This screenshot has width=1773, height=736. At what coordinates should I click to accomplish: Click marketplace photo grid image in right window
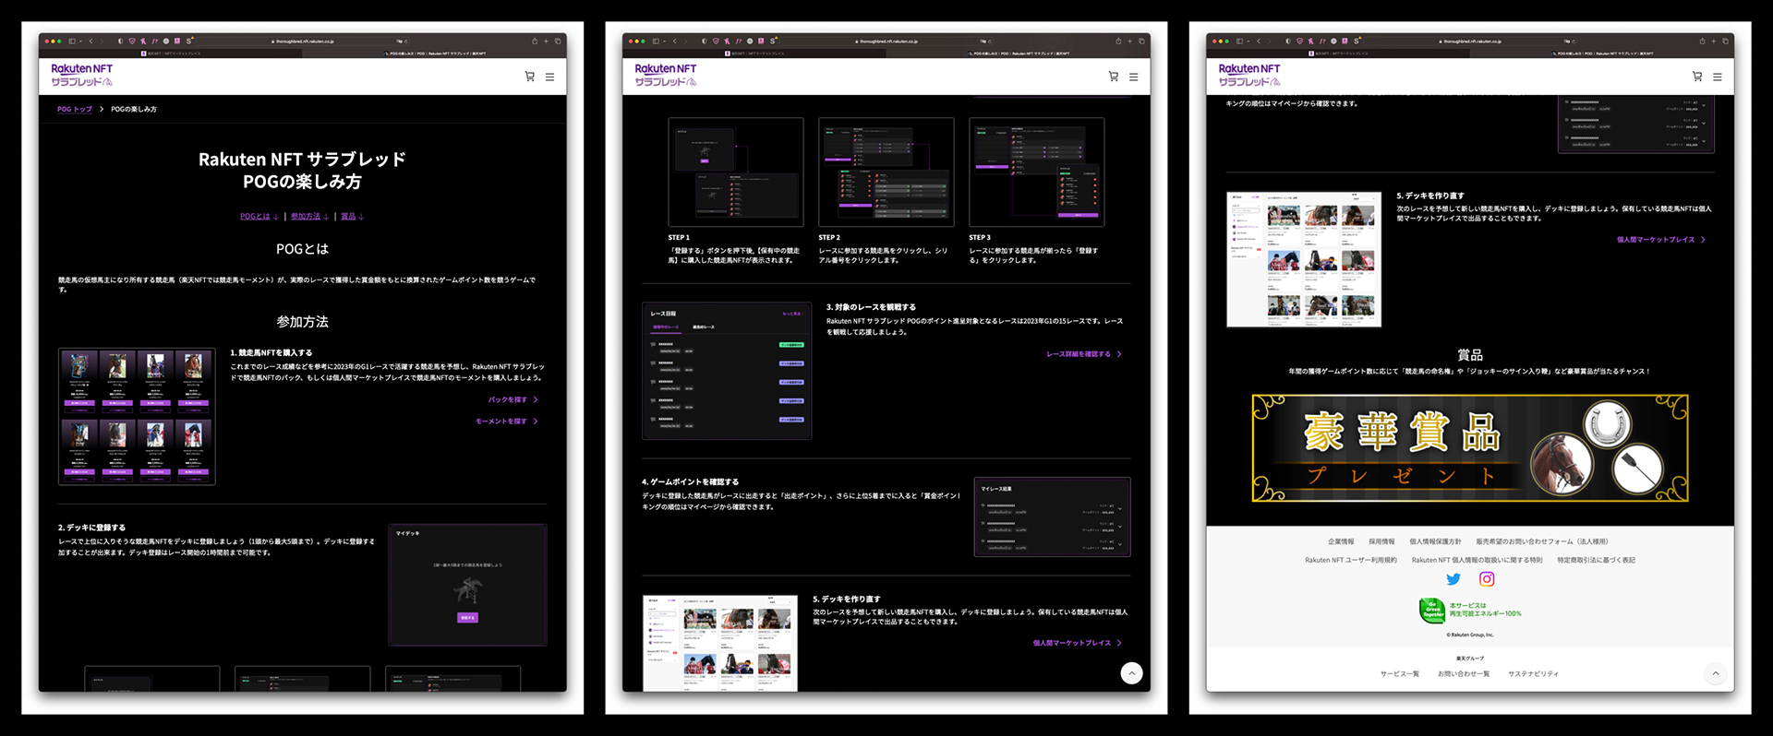point(1304,259)
